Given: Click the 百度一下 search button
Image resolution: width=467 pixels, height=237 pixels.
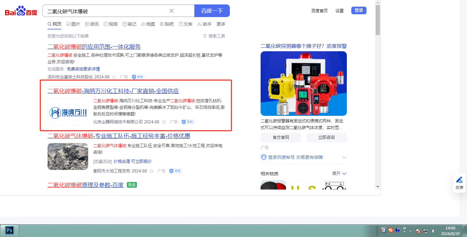Looking at the screenshot, I should [212, 11].
